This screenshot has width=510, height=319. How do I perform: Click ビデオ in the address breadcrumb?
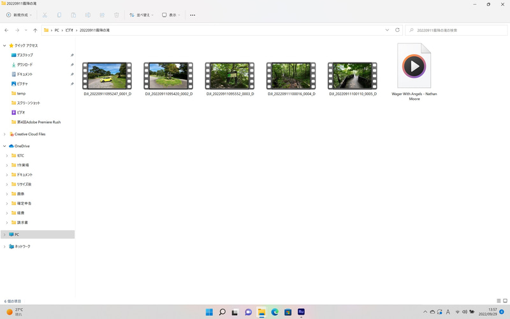(69, 30)
